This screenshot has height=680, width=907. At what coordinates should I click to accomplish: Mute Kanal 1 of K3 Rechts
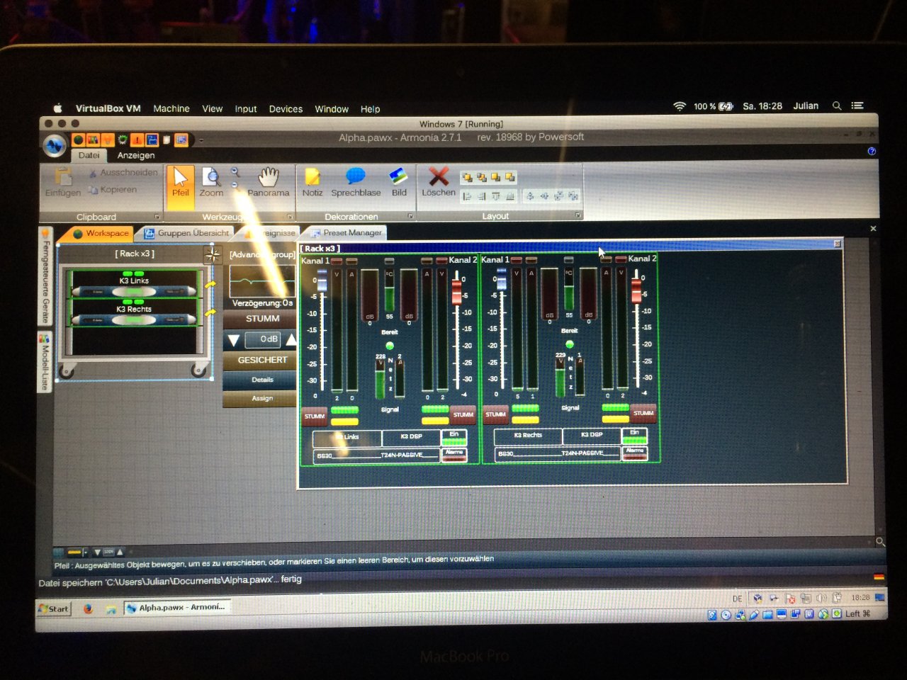tap(495, 414)
